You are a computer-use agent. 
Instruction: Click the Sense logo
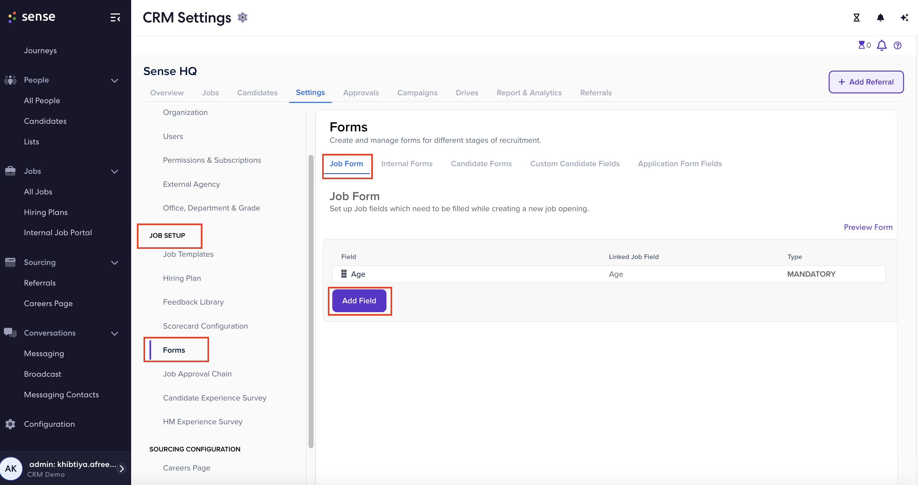tap(32, 17)
